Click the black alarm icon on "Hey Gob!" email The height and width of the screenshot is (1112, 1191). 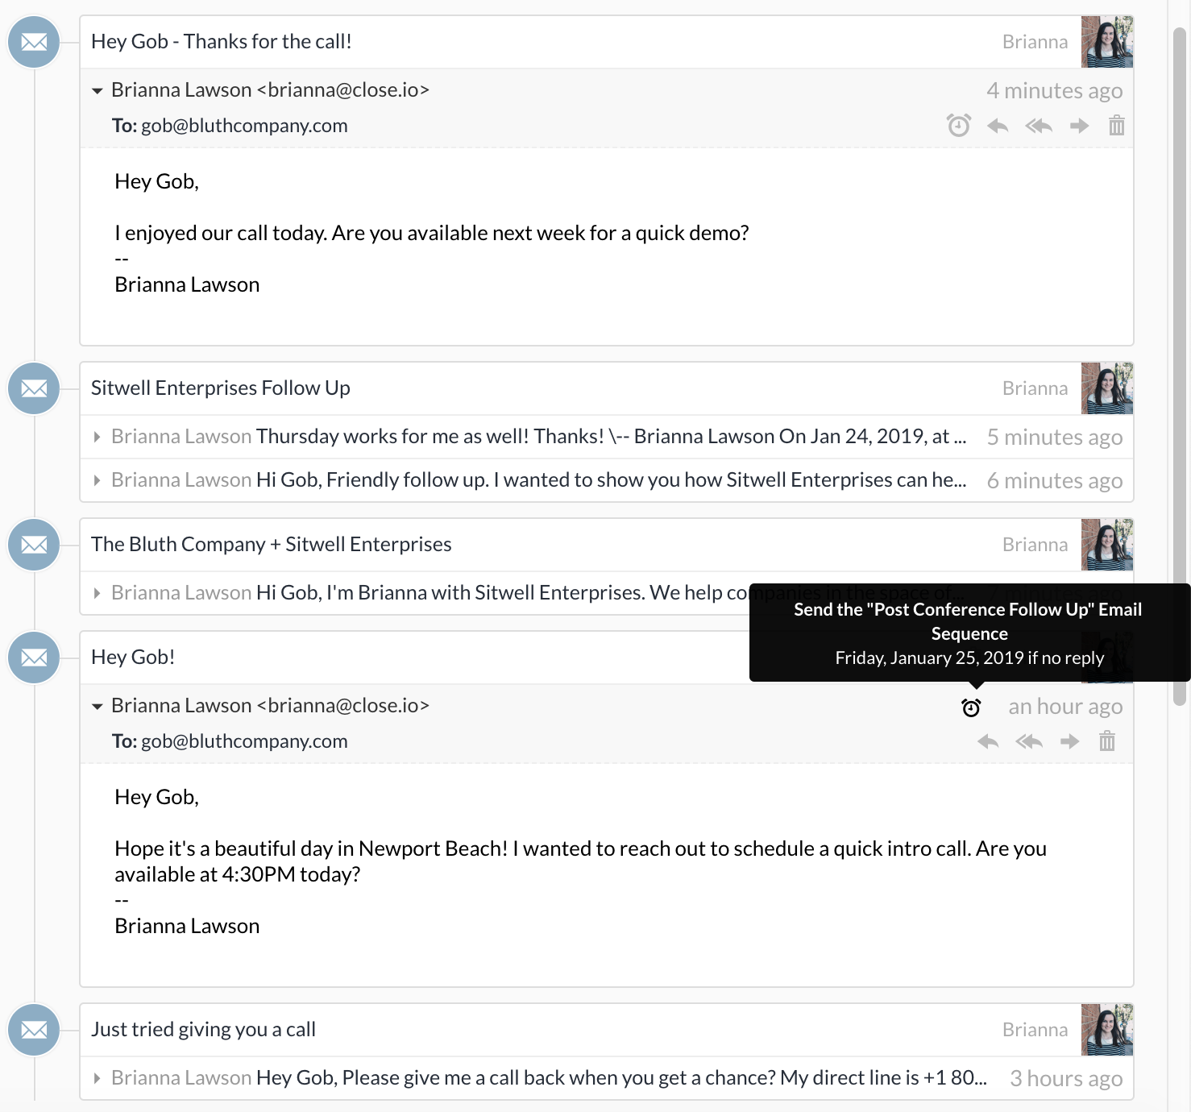[x=971, y=707]
